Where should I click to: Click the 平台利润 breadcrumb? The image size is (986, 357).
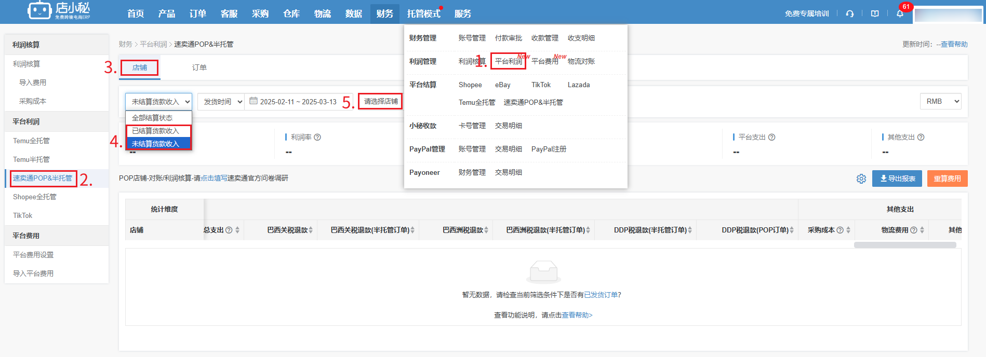pos(153,44)
